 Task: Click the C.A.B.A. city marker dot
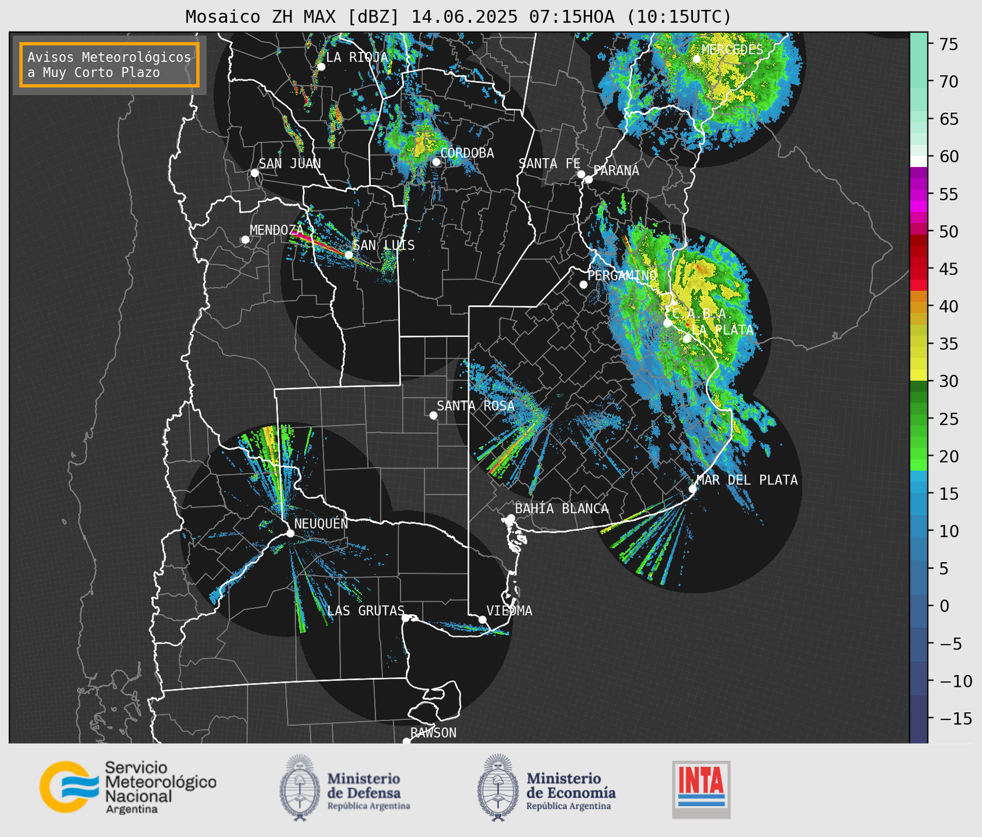pyautogui.click(x=668, y=323)
